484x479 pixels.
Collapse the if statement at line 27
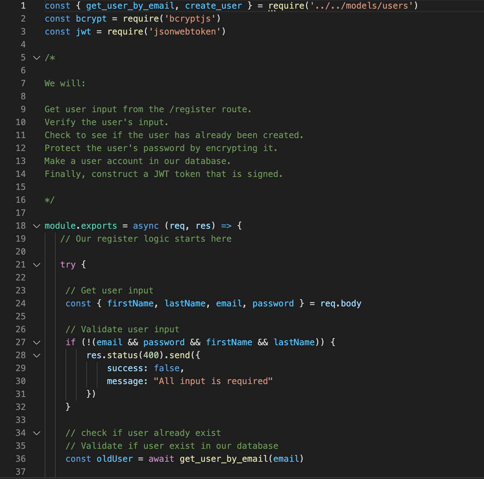point(37,342)
